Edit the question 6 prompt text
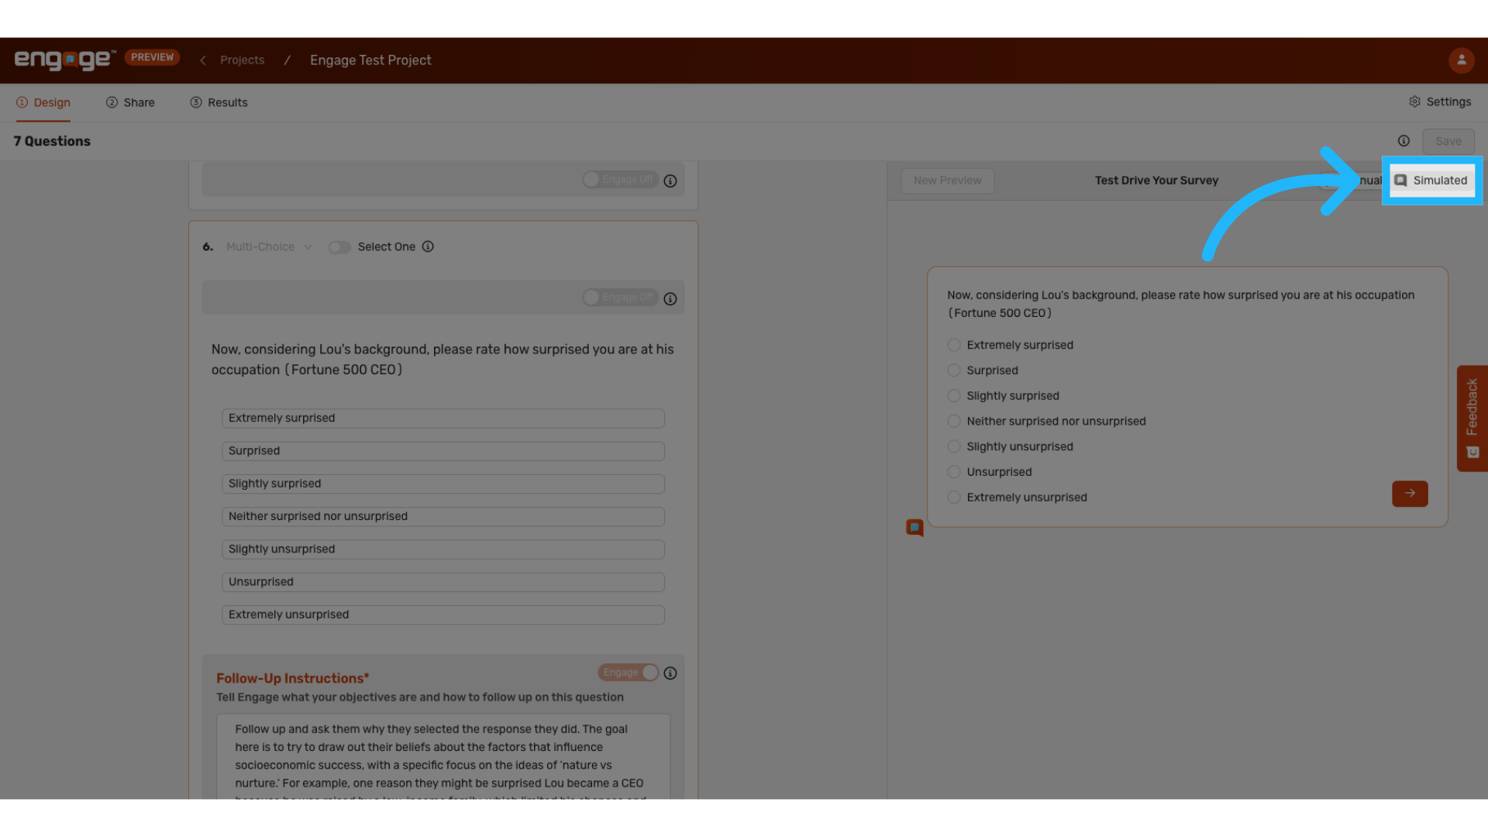 [x=443, y=360]
